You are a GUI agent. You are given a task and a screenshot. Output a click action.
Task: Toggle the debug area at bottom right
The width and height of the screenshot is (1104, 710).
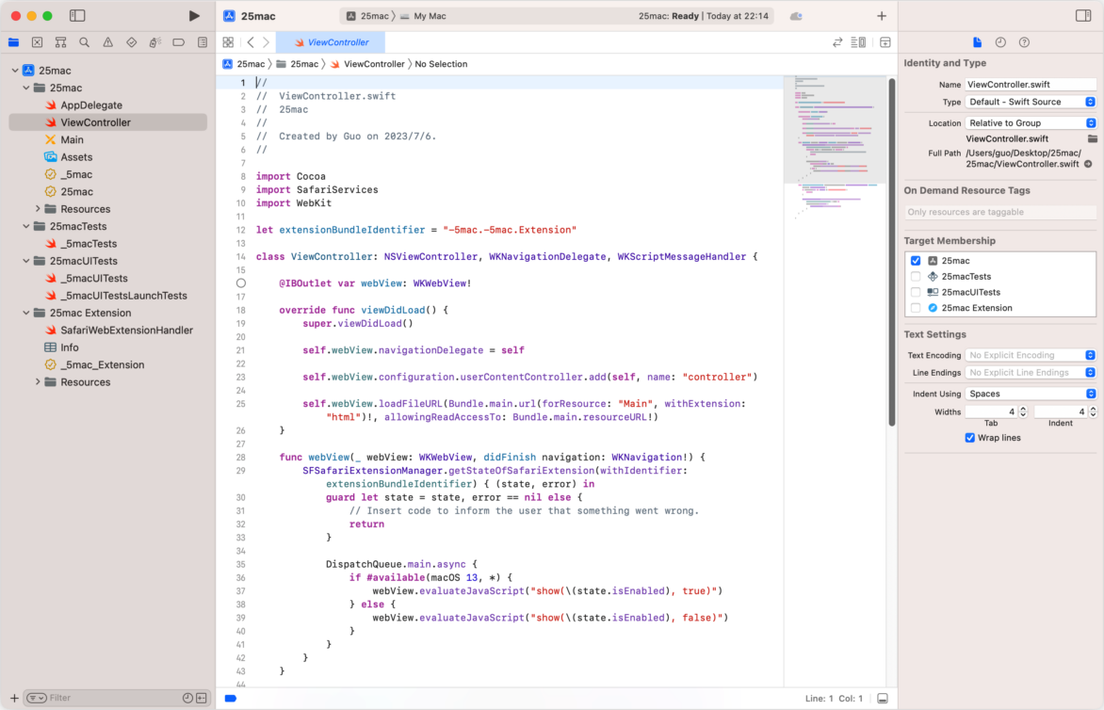coord(883,699)
